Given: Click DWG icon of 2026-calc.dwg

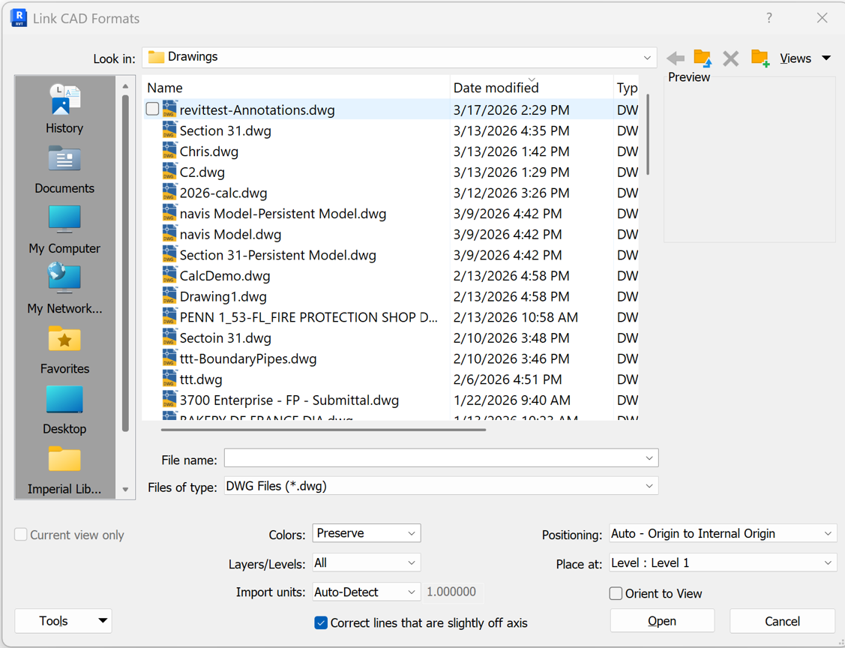Looking at the screenshot, I should [x=169, y=193].
